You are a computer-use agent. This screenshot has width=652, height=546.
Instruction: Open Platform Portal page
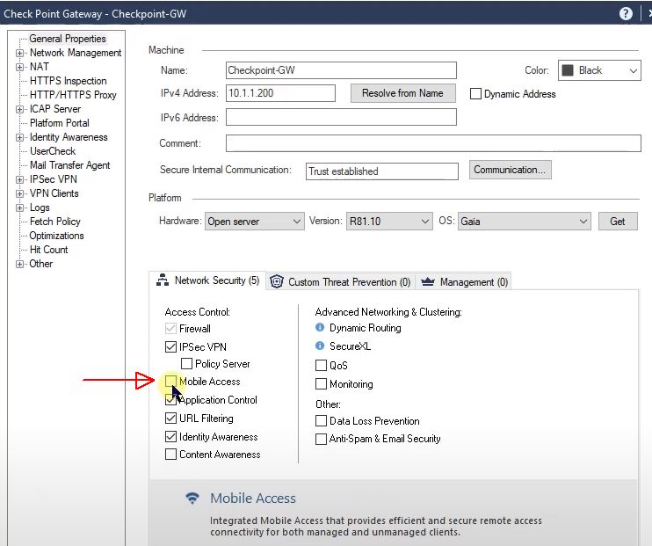60,123
